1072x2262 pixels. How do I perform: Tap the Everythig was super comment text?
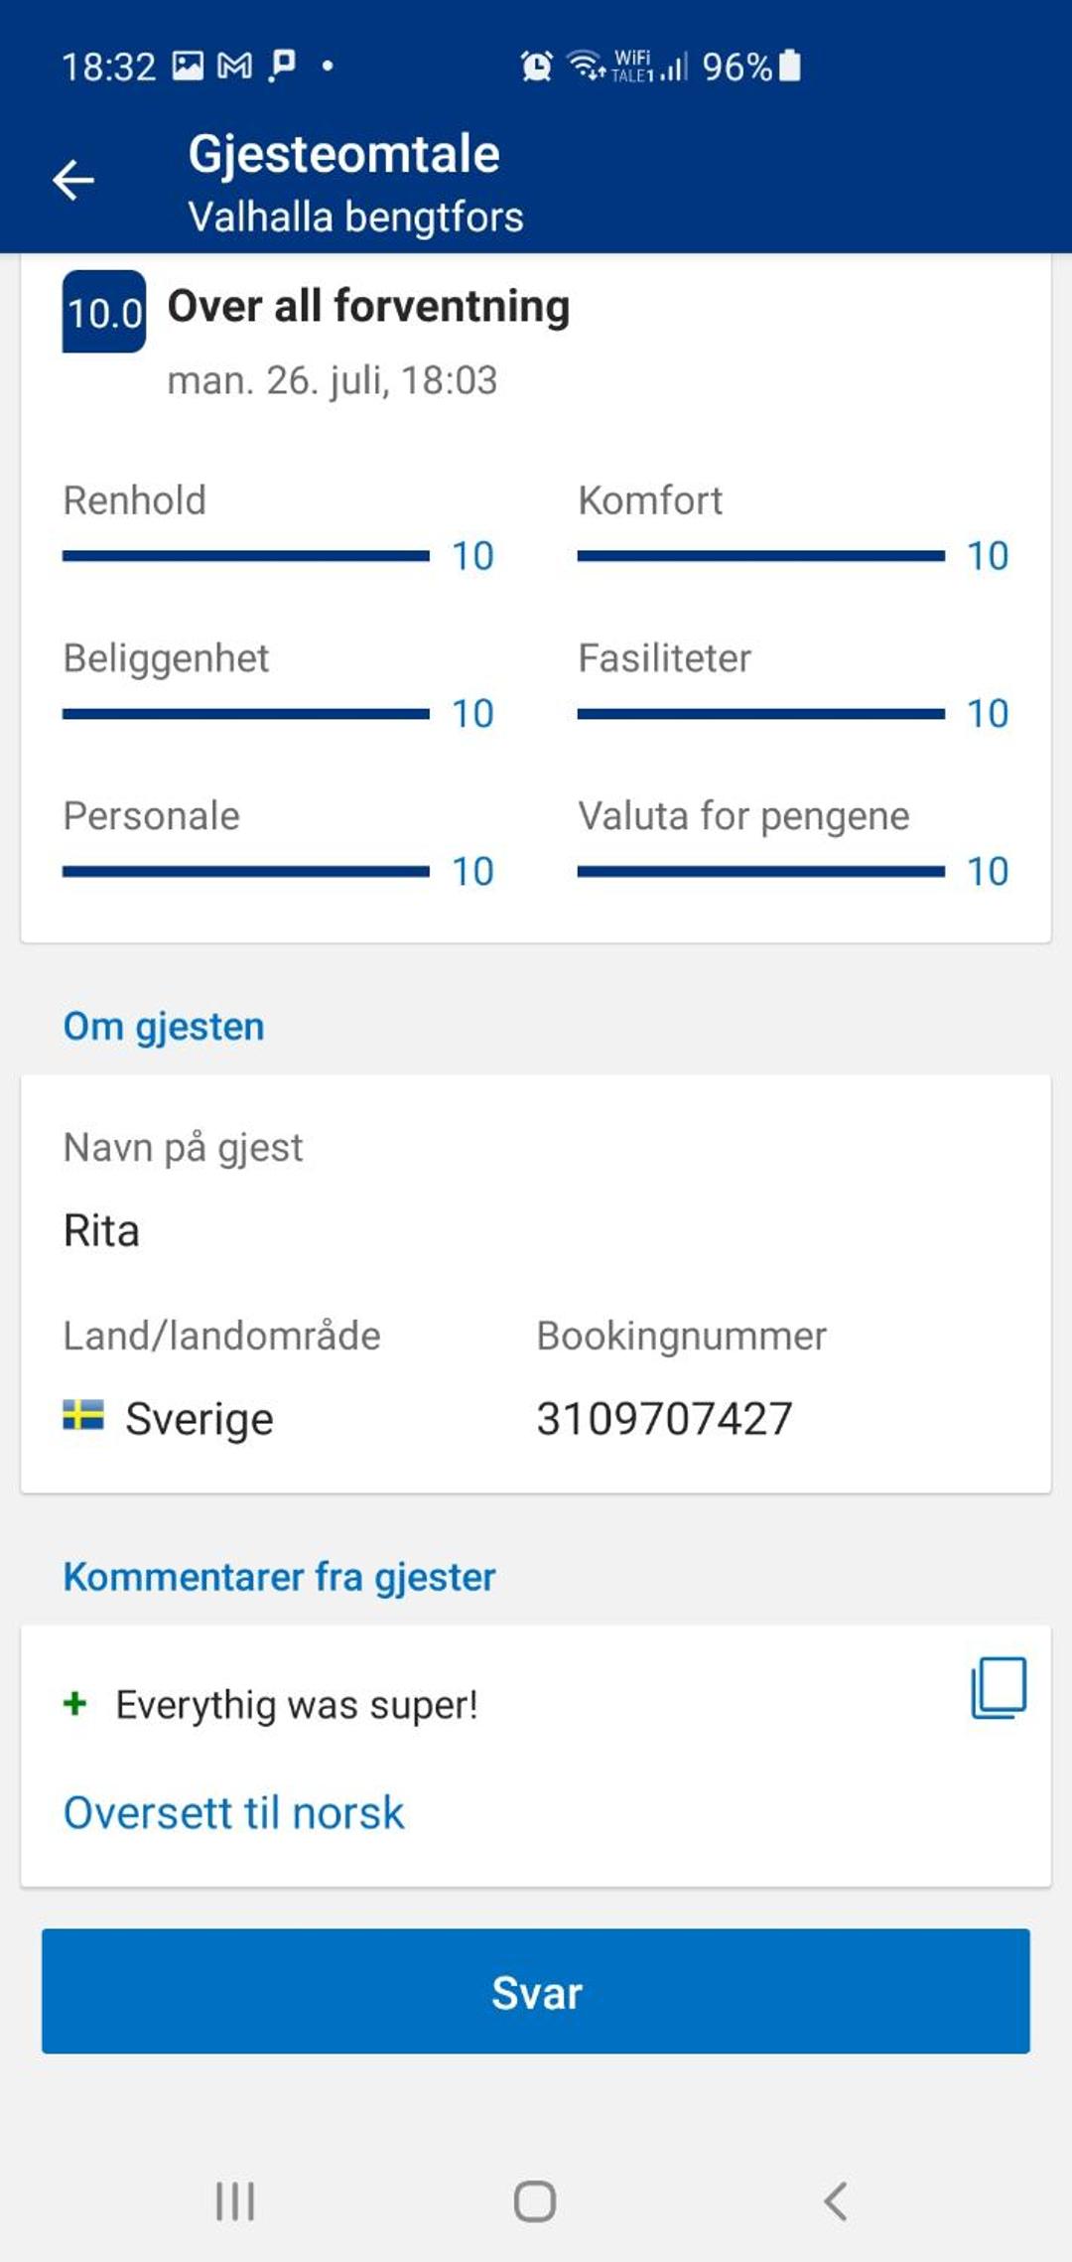(297, 1705)
